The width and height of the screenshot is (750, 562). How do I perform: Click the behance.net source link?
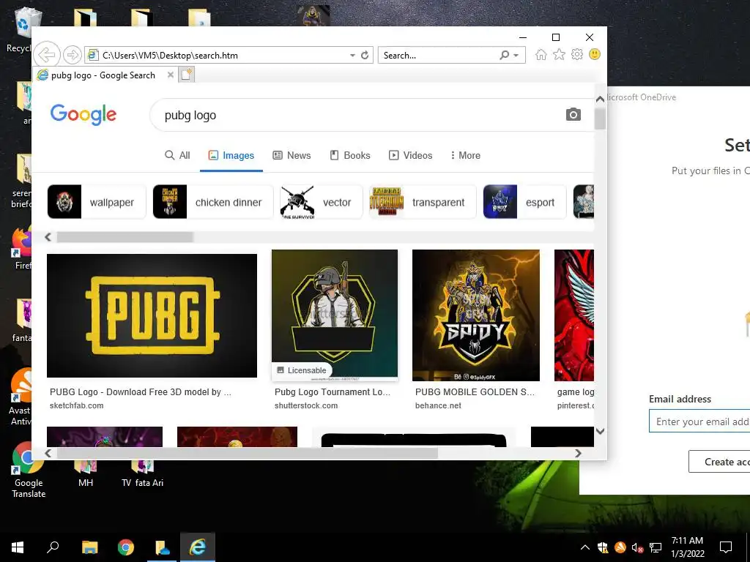(x=438, y=405)
